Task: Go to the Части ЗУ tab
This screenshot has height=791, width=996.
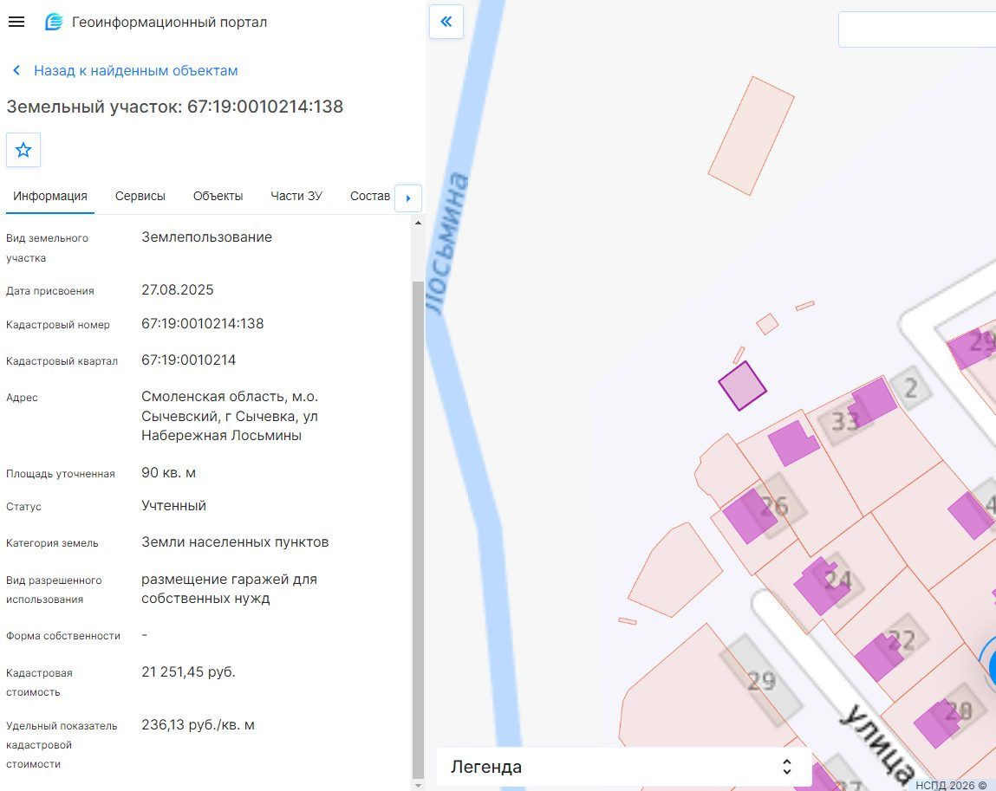Action: 296,196
